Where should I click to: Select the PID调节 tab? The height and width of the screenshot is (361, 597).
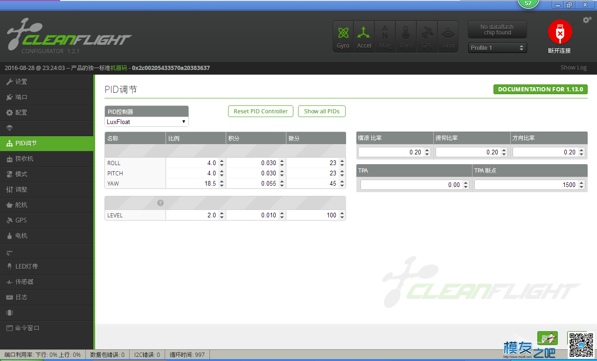coord(47,143)
